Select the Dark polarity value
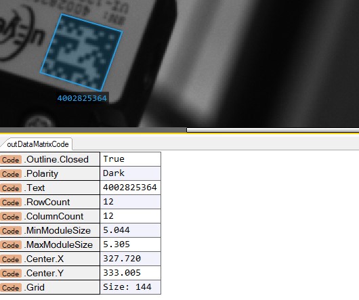The image size is (359, 300). coord(131,173)
